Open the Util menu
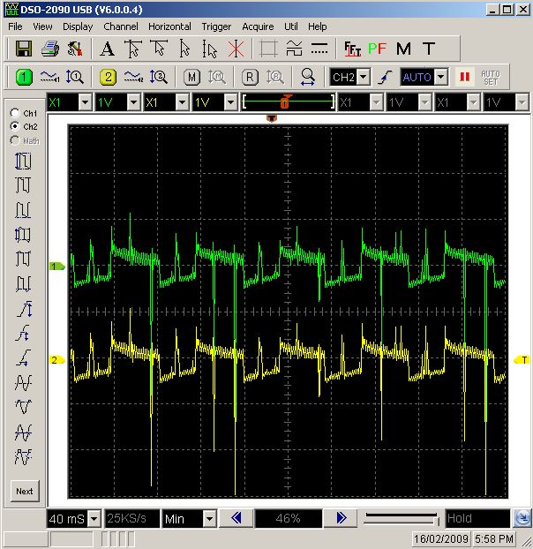The image size is (533, 549). [291, 26]
